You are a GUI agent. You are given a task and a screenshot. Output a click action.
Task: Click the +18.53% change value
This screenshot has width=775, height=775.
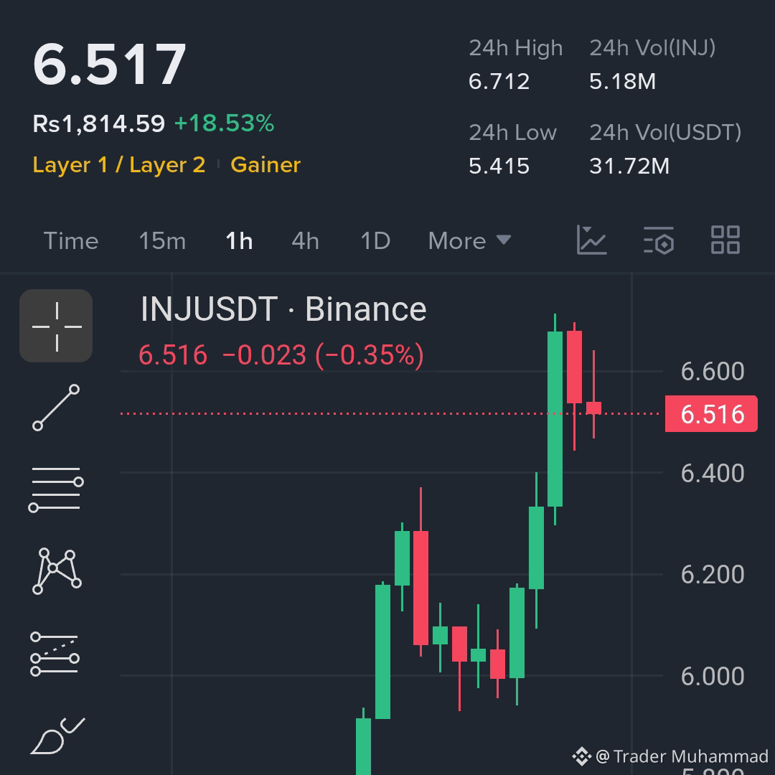225,123
